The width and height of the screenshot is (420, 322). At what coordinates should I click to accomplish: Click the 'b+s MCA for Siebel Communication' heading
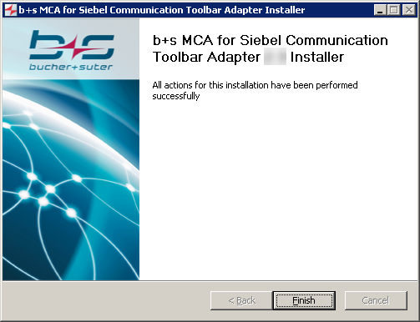(x=270, y=48)
